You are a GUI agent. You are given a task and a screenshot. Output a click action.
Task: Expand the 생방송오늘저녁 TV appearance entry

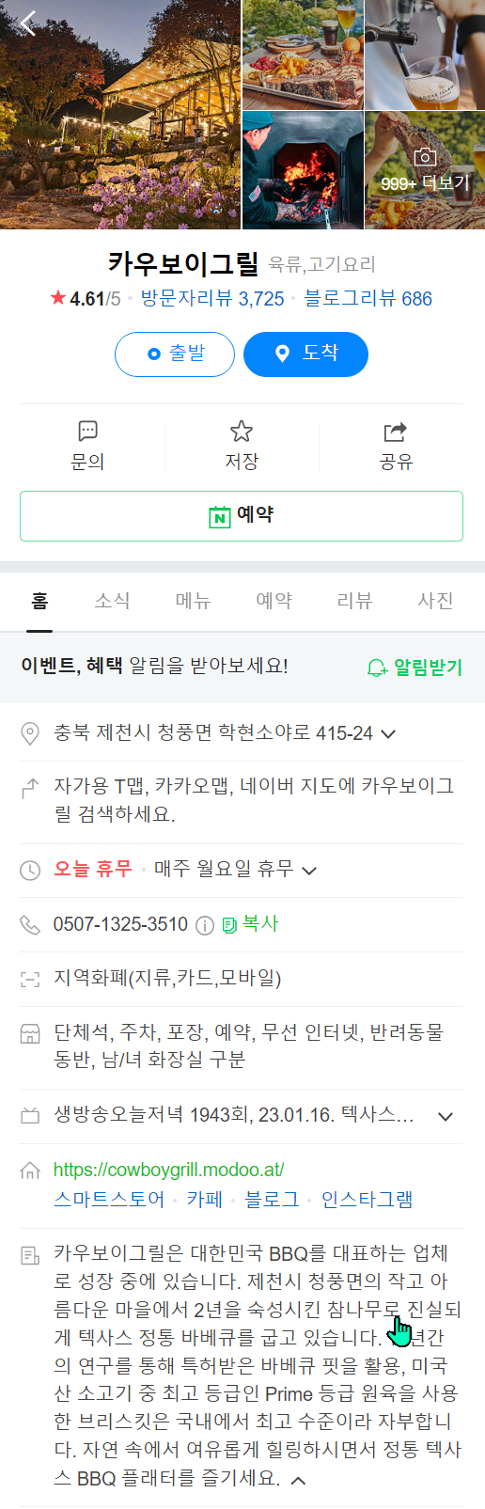446,1117
